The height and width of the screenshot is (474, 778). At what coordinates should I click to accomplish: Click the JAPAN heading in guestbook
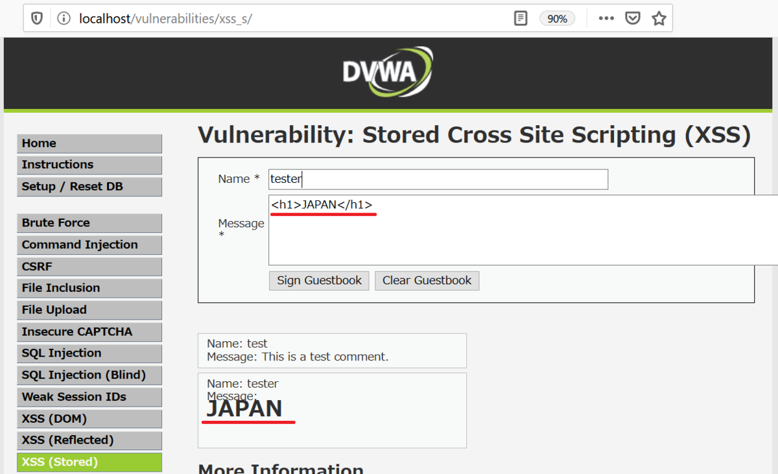click(244, 409)
